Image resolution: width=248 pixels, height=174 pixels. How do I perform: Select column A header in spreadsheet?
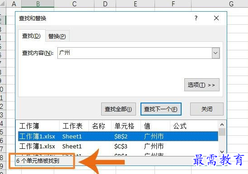pyautogui.click(x=14, y=4)
